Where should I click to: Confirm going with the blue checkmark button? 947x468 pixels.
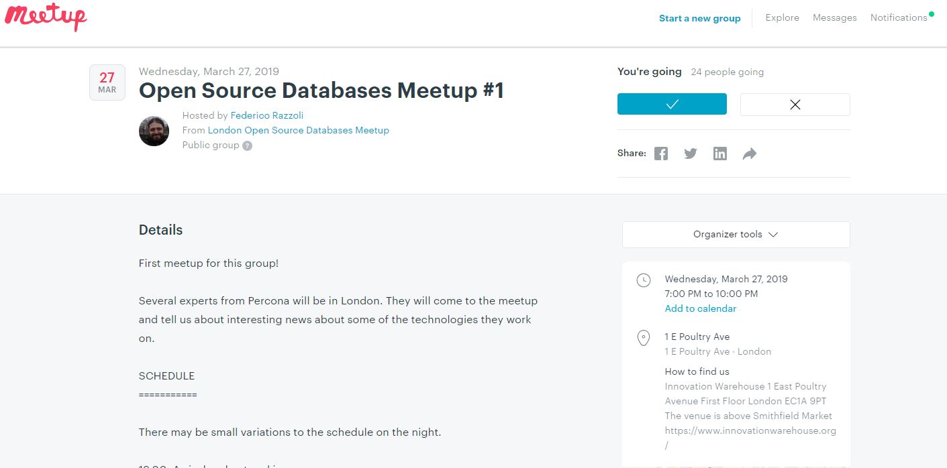pyautogui.click(x=672, y=104)
